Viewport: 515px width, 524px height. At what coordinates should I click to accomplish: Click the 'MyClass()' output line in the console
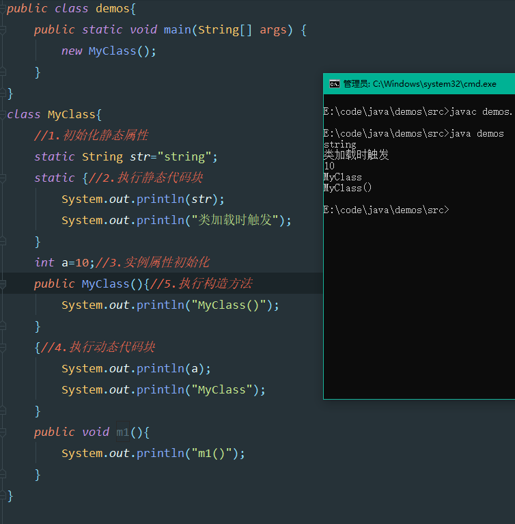pos(348,188)
